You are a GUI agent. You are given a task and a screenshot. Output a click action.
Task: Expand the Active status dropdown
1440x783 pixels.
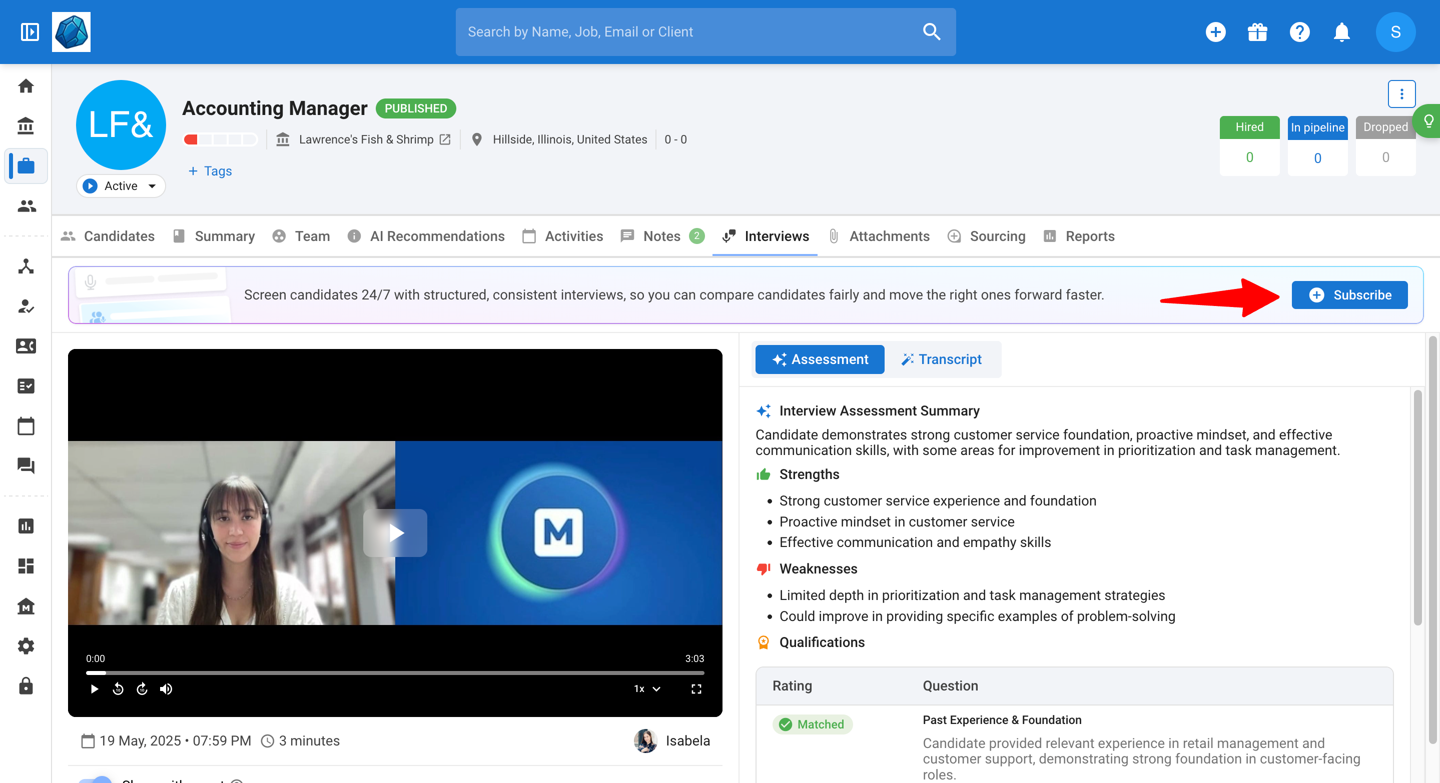click(121, 186)
